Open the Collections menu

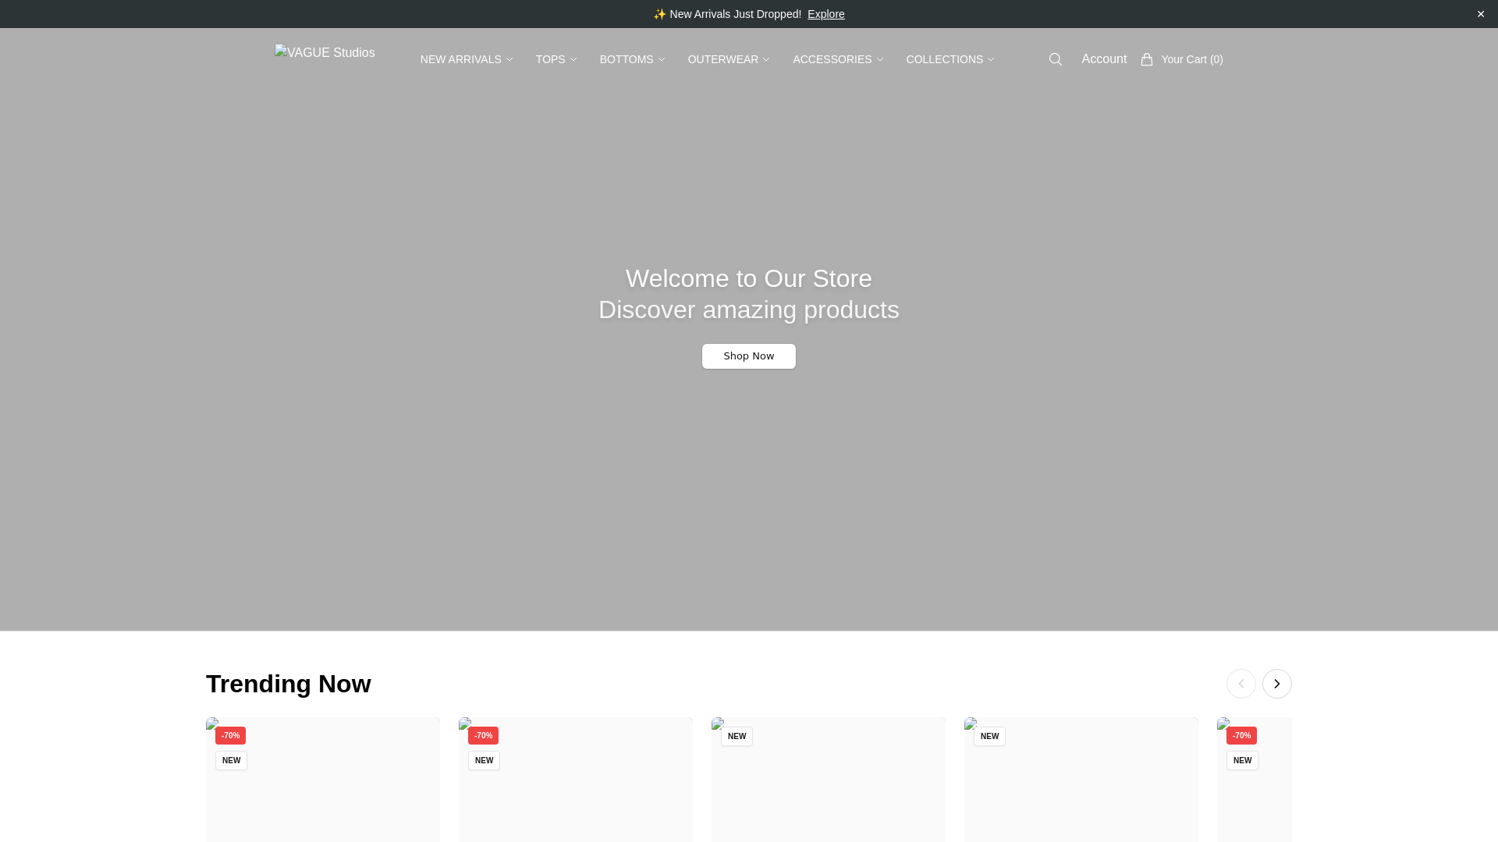[950, 59]
